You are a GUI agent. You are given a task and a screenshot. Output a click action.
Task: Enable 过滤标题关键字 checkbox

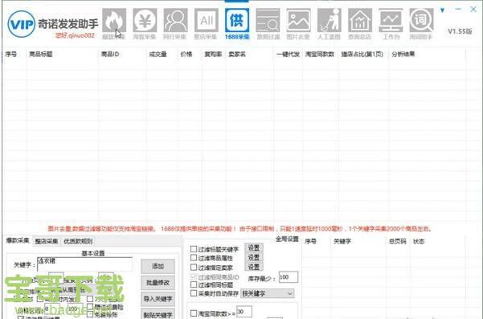194,248
